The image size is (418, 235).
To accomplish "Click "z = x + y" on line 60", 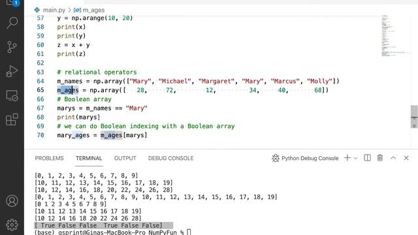I will pyautogui.click(x=73, y=45).
